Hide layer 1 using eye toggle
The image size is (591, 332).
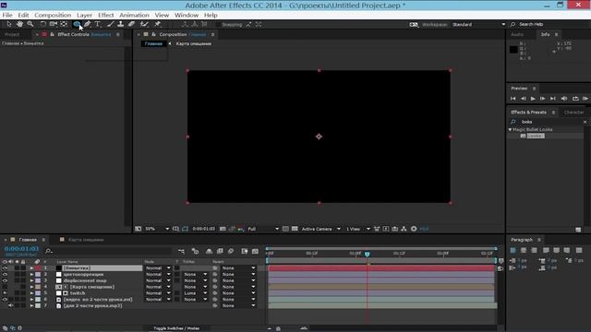[5, 268]
